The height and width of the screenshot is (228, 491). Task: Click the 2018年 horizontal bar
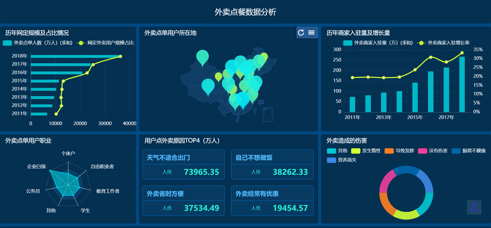coord(75,56)
